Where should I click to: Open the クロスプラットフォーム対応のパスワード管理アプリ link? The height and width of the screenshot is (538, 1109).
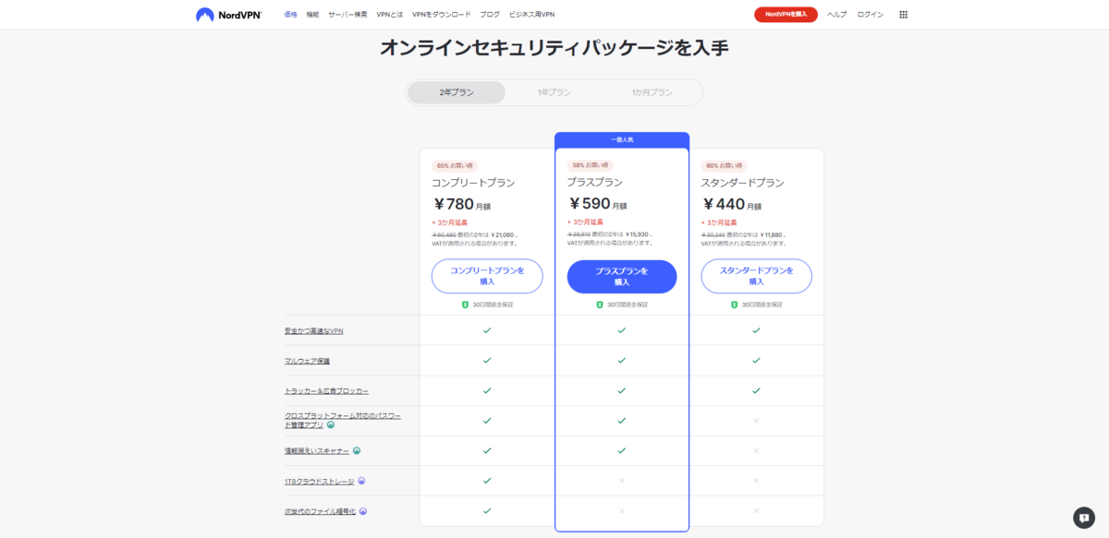342,420
